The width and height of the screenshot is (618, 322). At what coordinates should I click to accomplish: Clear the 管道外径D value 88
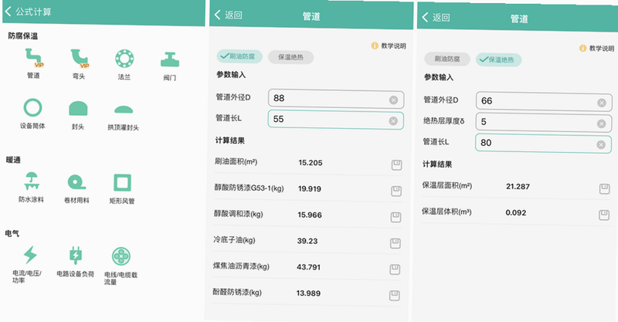click(x=393, y=100)
